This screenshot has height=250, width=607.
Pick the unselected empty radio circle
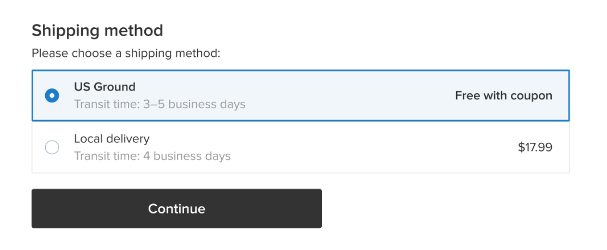point(52,148)
